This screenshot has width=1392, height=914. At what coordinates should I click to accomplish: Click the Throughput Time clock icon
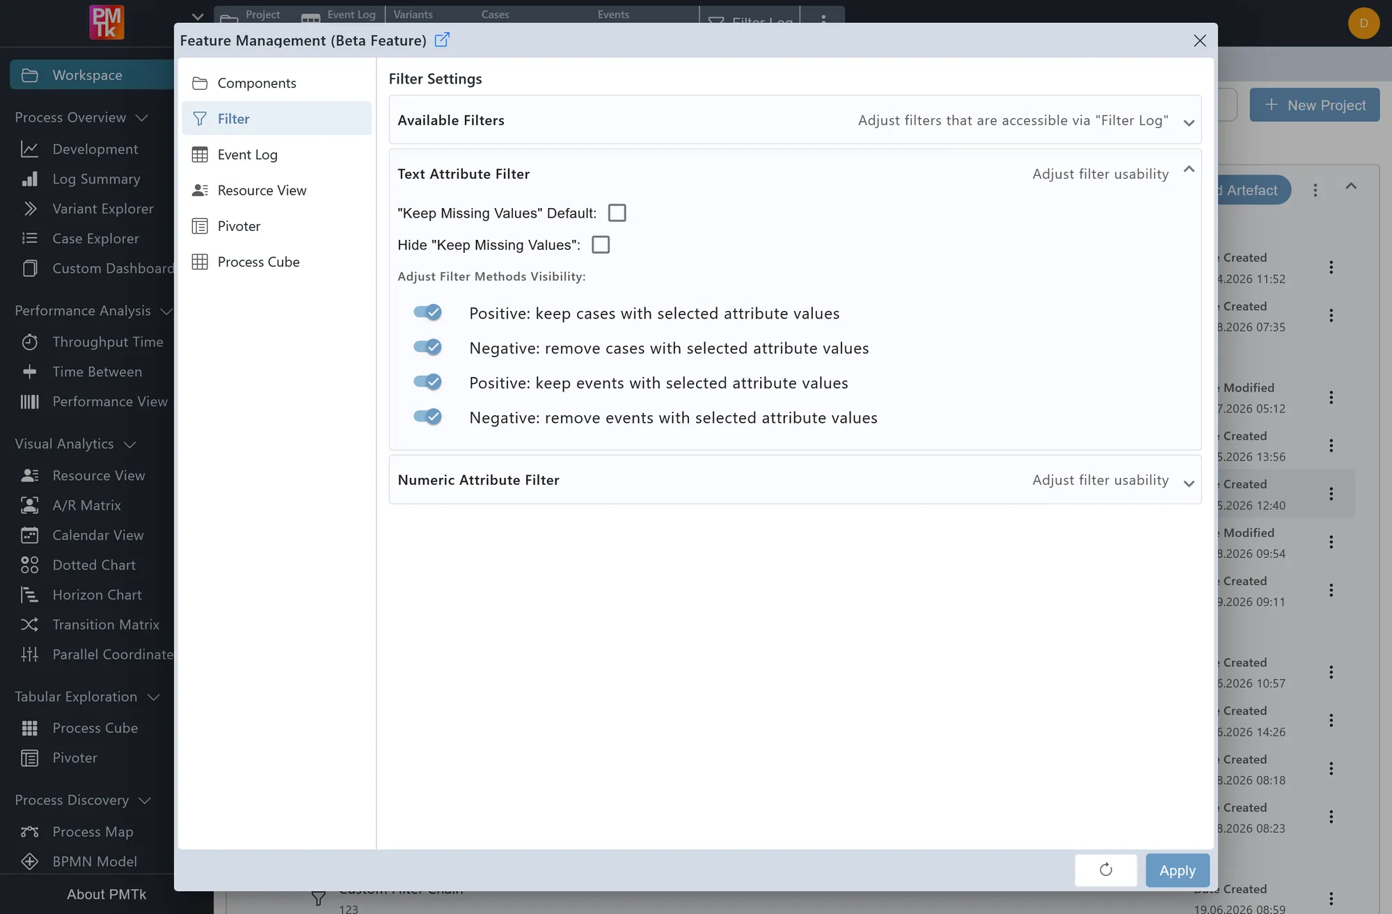point(29,342)
